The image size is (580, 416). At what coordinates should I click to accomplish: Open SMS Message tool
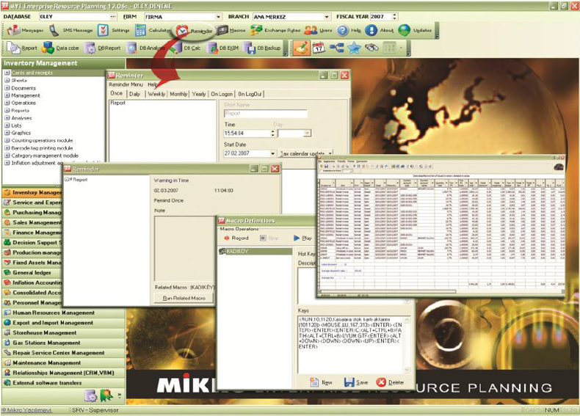click(x=71, y=30)
